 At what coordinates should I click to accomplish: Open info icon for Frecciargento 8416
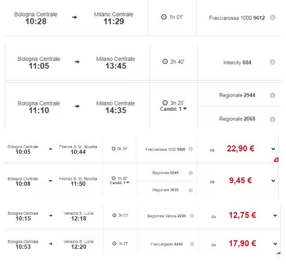(192, 244)
